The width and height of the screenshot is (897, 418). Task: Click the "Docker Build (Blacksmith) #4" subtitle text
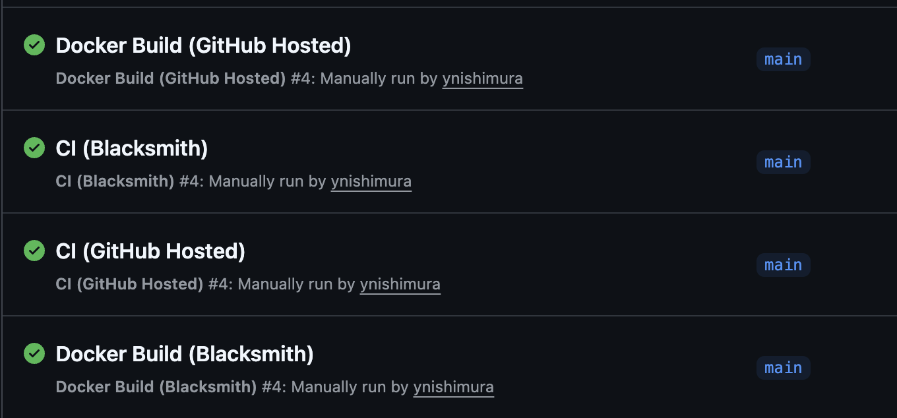(171, 387)
